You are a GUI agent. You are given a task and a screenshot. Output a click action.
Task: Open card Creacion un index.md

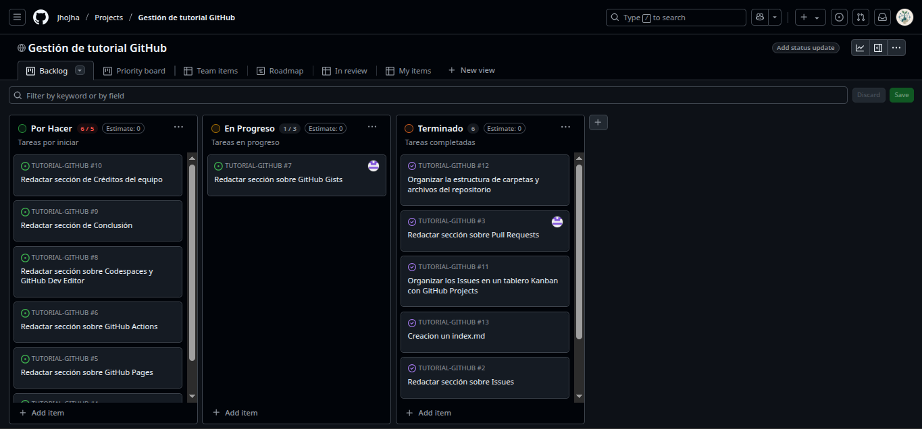(x=446, y=336)
